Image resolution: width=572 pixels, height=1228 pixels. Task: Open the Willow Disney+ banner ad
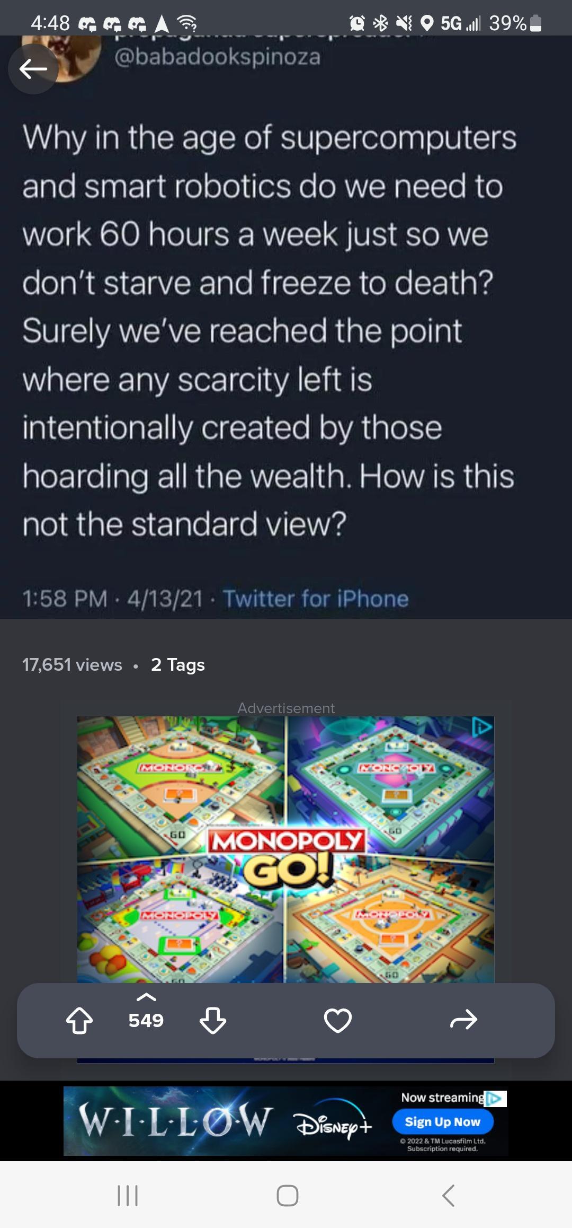[x=286, y=1121]
